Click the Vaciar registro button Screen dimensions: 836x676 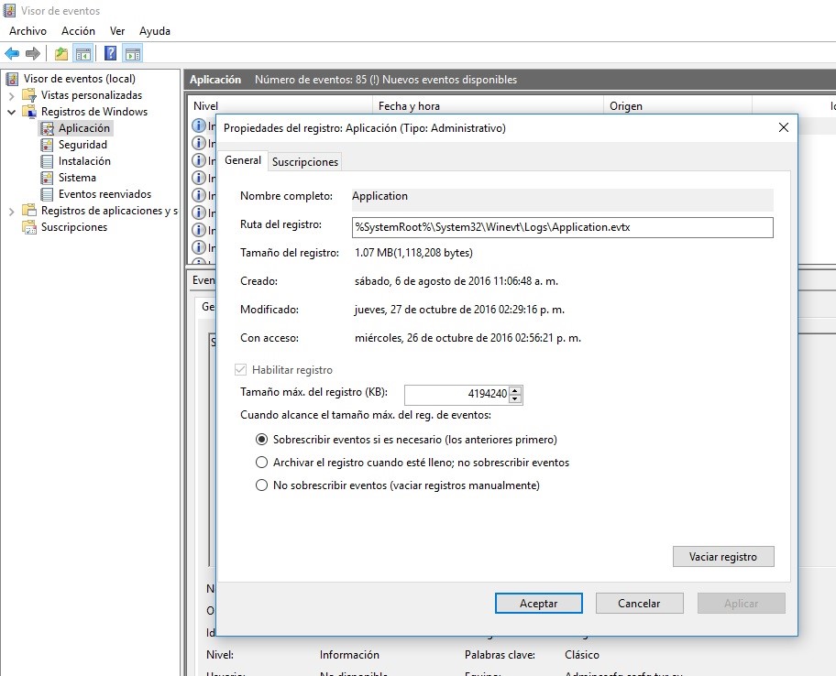point(722,557)
